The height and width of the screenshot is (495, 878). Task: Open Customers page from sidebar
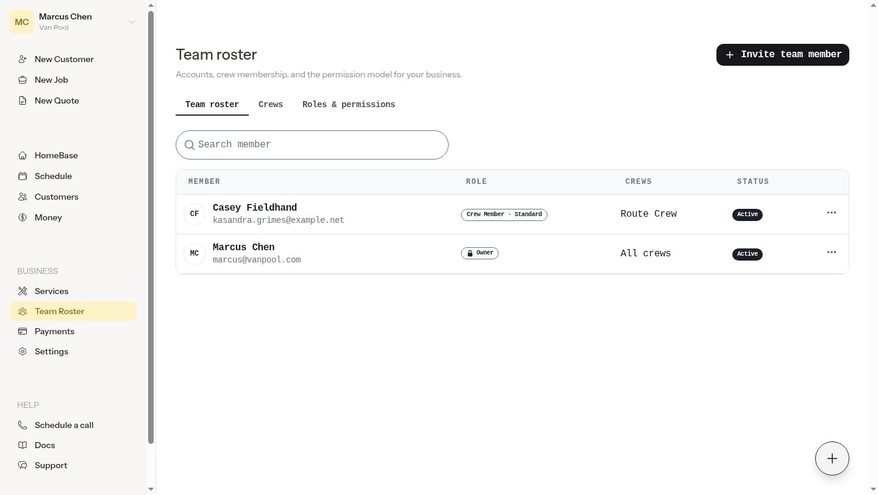click(73, 197)
